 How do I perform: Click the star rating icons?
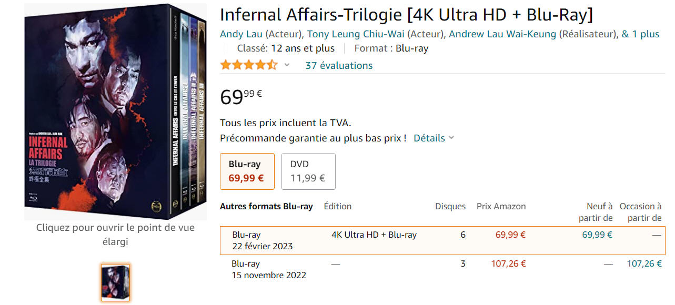point(248,65)
